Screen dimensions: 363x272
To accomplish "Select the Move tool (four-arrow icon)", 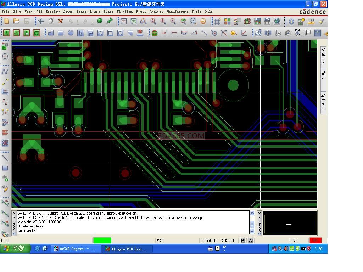I will [x=41, y=21].
